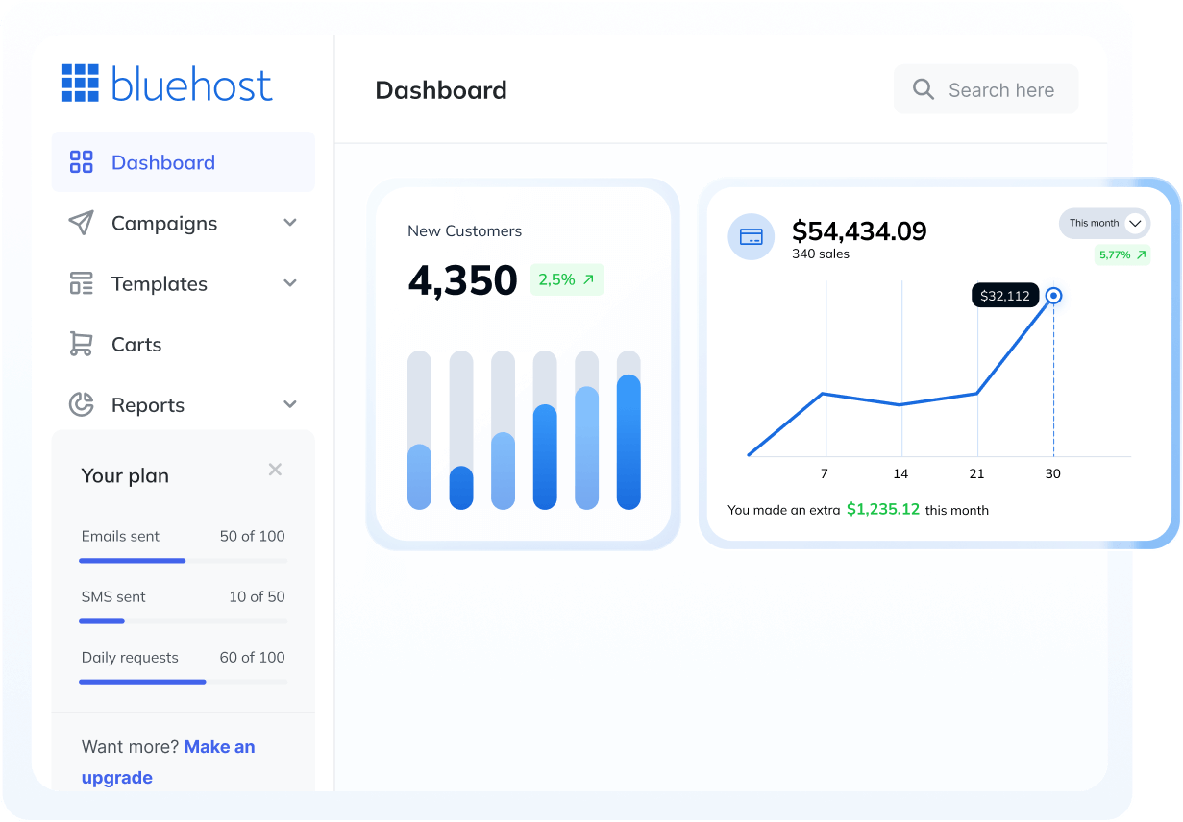
Task: Click the Templates layout icon
Action: 82,283
